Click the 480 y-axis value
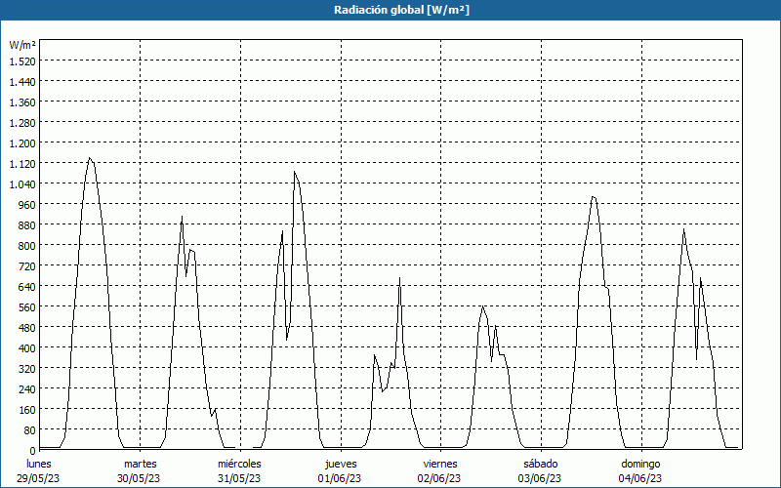Viewport: 781px width, 488px height. (28, 327)
